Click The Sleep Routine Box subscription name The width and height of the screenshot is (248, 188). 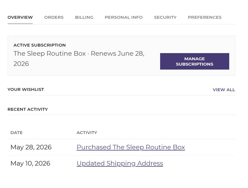50,54
